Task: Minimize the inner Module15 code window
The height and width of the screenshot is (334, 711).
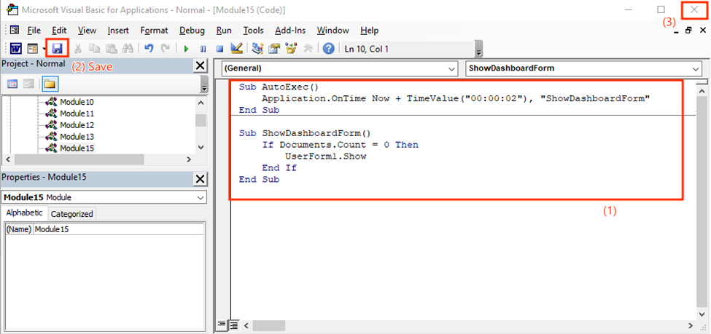Action: click(676, 31)
